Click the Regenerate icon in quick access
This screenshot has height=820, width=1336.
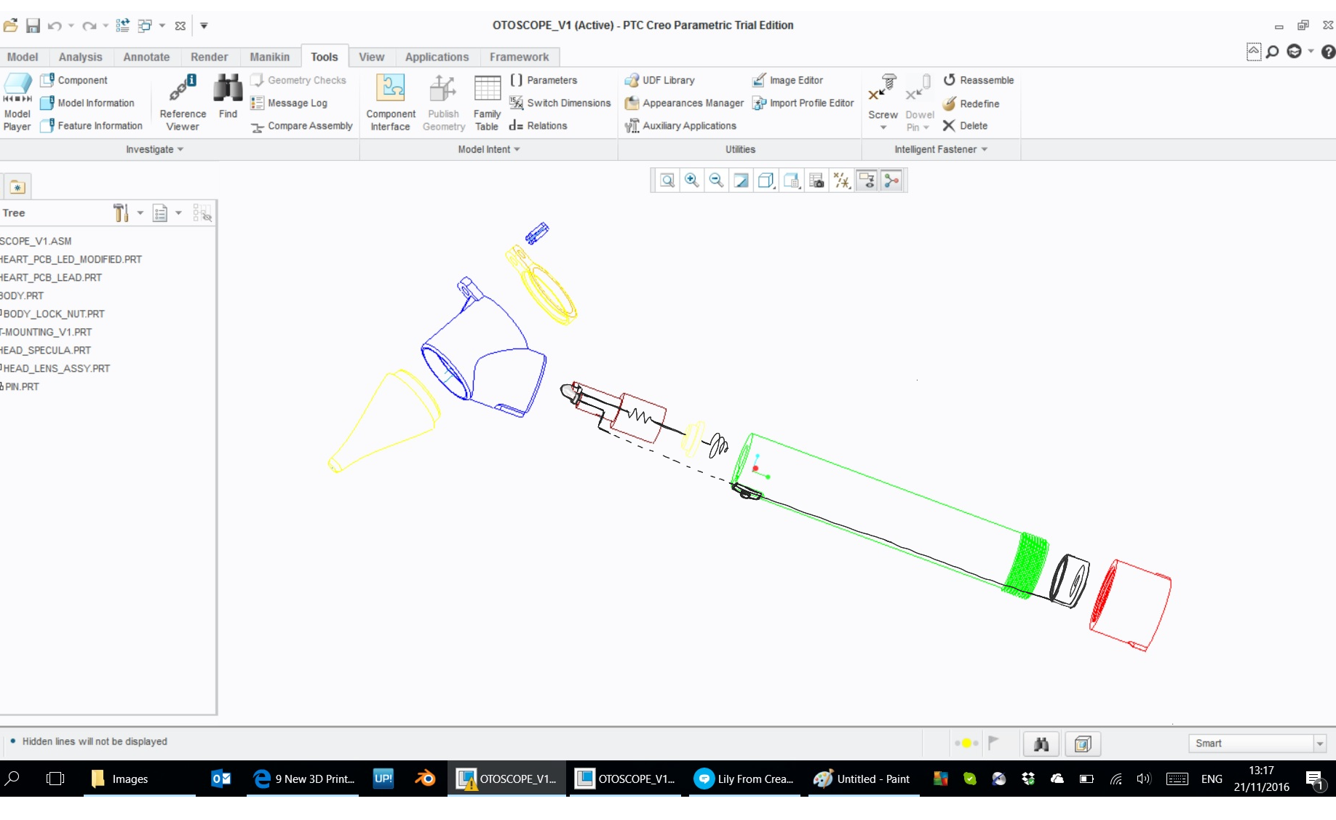[x=123, y=25]
